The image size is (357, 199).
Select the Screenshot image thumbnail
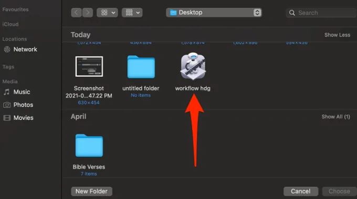[x=89, y=67]
